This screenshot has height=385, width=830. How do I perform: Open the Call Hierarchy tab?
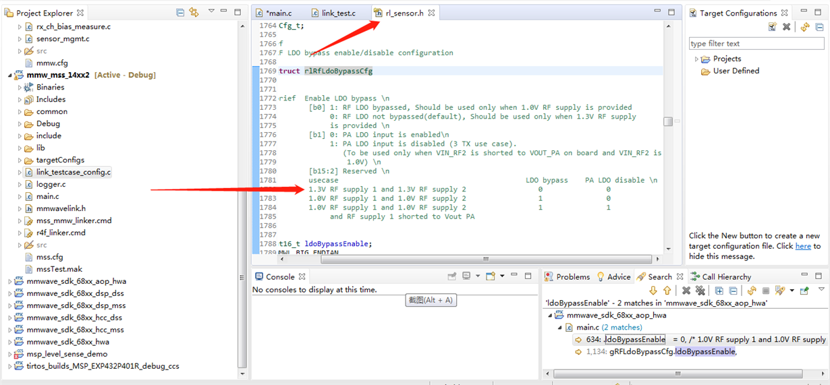pos(720,276)
